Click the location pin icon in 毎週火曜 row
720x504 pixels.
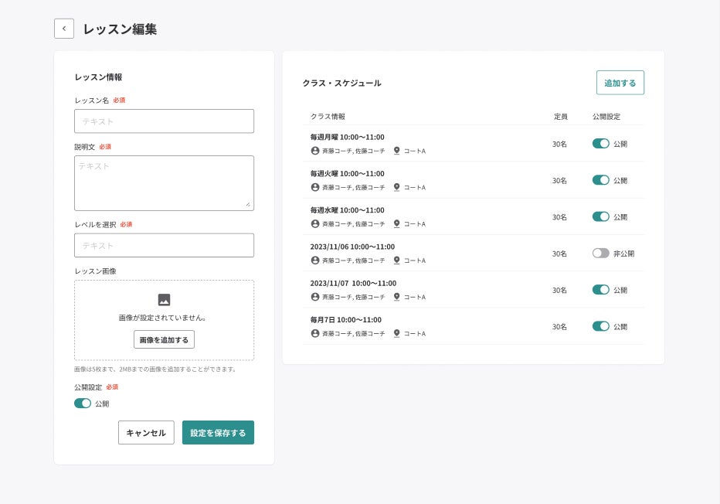point(397,187)
